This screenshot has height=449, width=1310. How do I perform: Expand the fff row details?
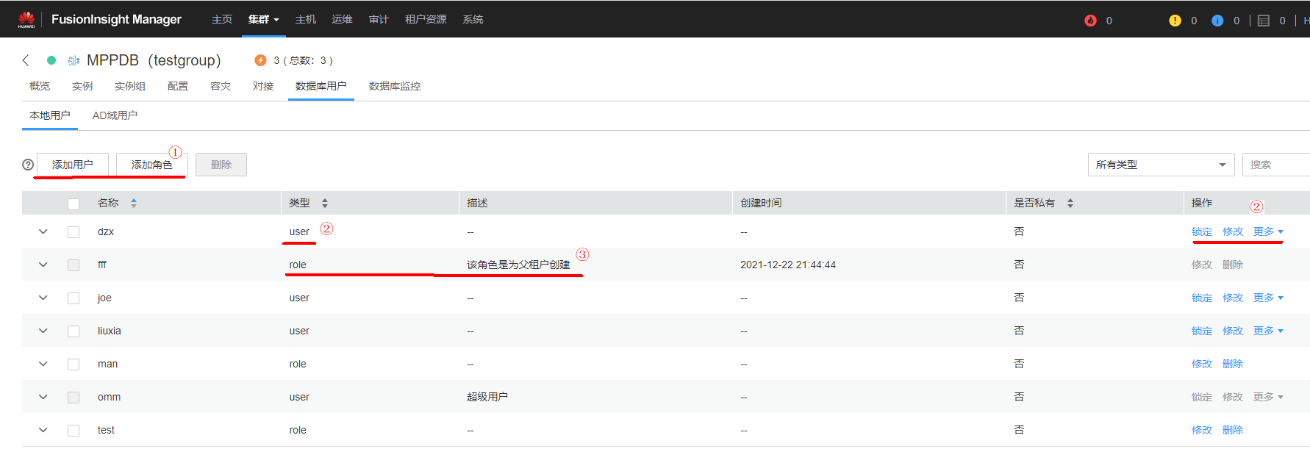pyautogui.click(x=43, y=265)
